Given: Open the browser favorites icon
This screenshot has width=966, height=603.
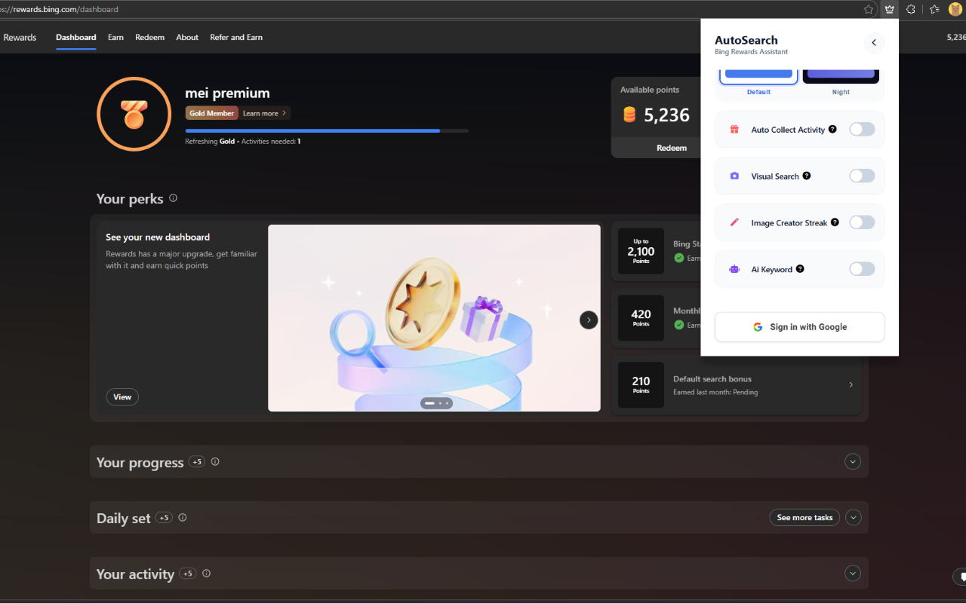Looking at the screenshot, I should pyautogui.click(x=934, y=9).
